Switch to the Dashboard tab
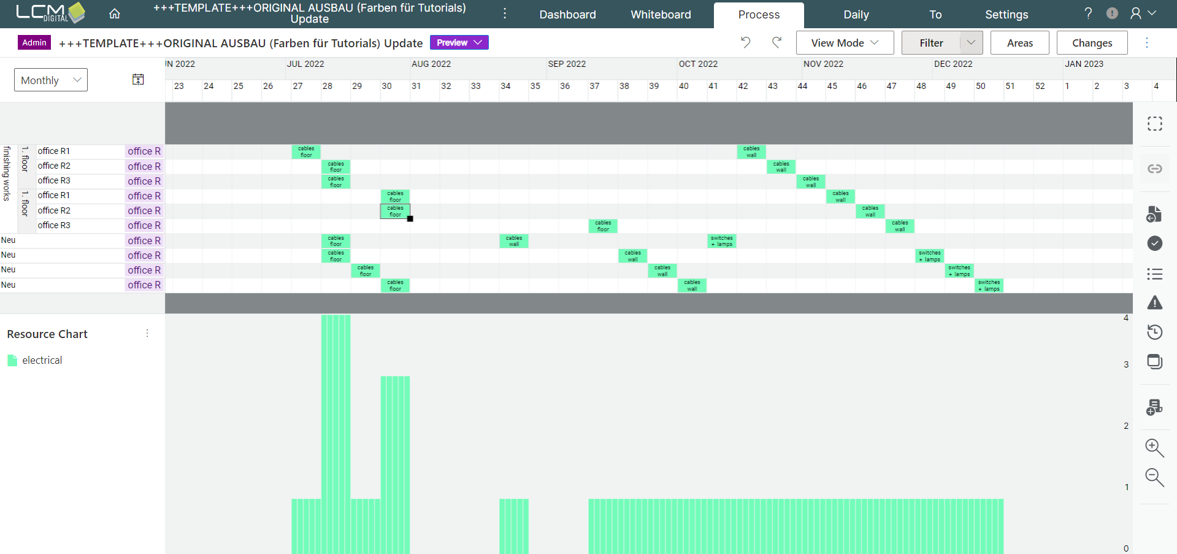 567,14
